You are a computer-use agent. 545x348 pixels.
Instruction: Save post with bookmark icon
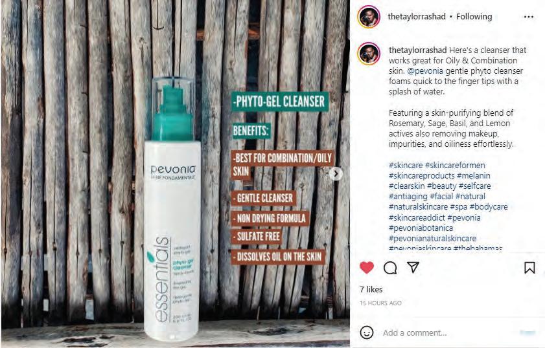point(529,268)
